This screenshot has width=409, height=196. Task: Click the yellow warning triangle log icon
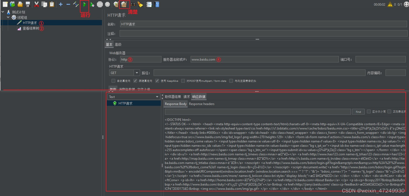tap(390, 4)
